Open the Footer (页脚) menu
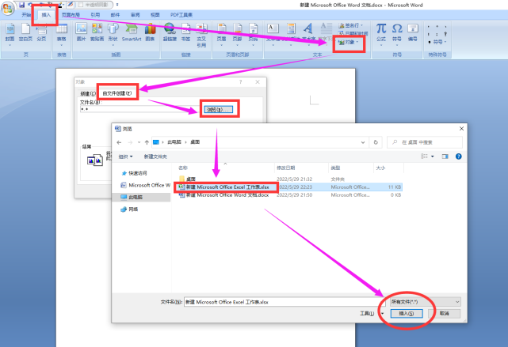Viewport: 508px width, 347px height. (237, 34)
